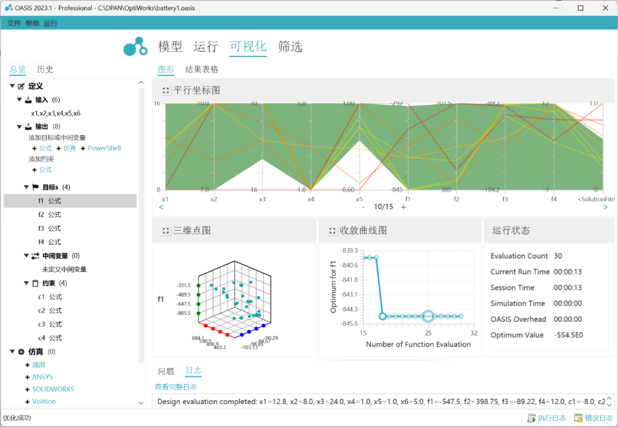Click sidebar scrollbar up arrow
This screenshot has width=618, height=427.
click(141, 82)
